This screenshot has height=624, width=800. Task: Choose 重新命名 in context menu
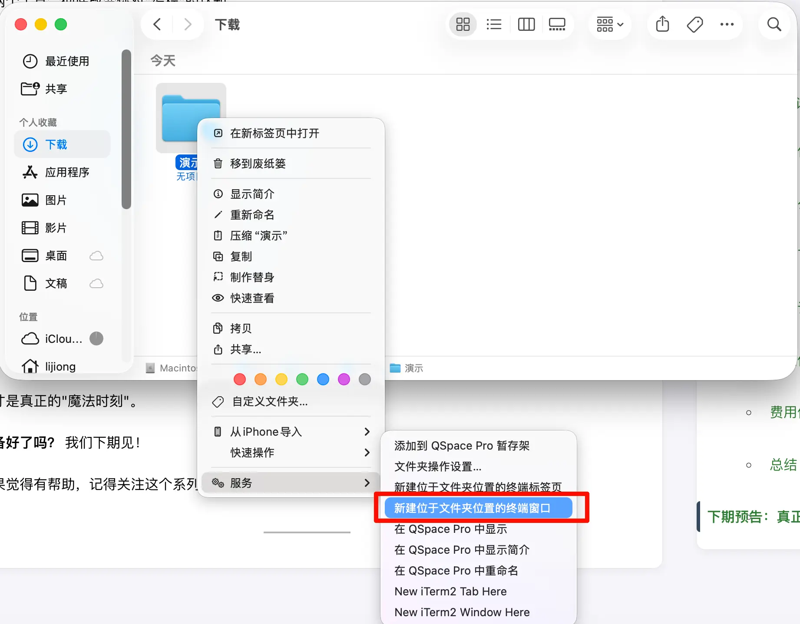pos(252,215)
